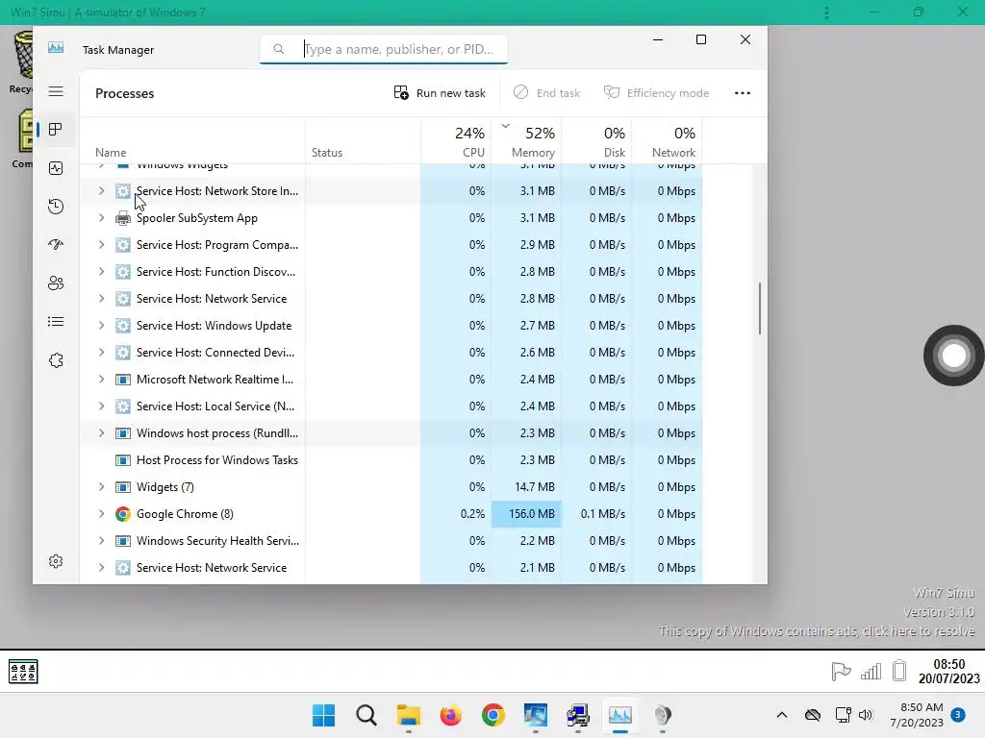Screen dimensions: 985x738
Task: Expand the Google Chrome (8) group
Action: pyautogui.click(x=101, y=514)
